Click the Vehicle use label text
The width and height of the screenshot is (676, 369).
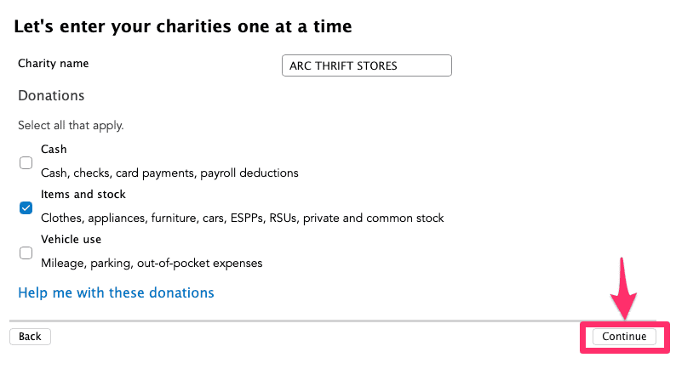[71, 240]
